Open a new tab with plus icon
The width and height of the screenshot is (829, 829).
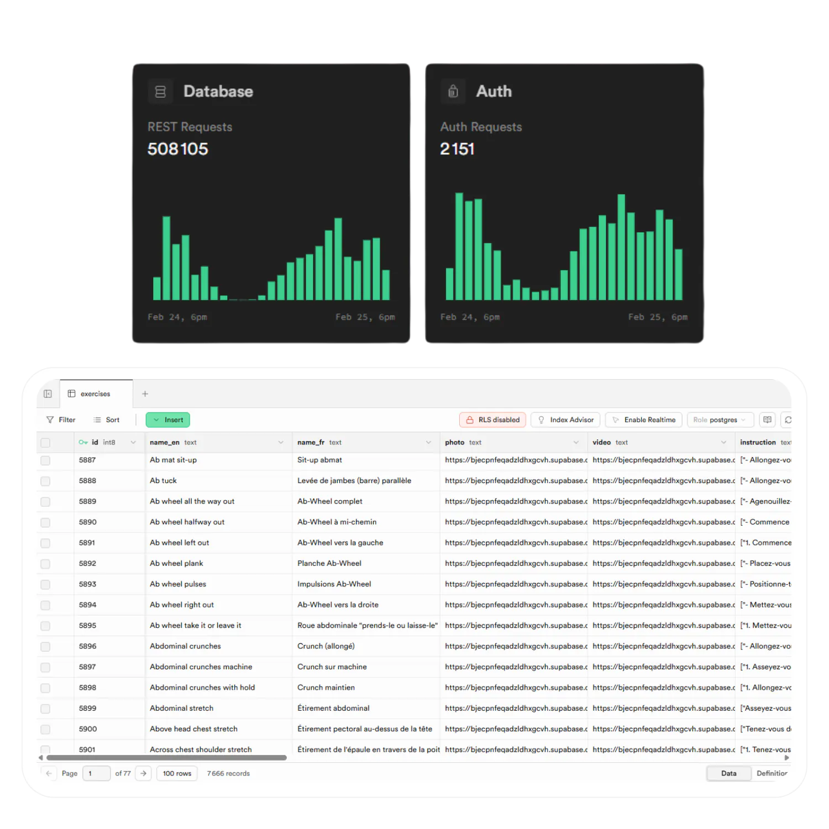(x=145, y=393)
